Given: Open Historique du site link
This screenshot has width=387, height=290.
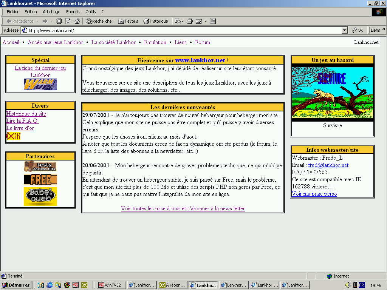Looking at the screenshot, I should [x=26, y=114].
